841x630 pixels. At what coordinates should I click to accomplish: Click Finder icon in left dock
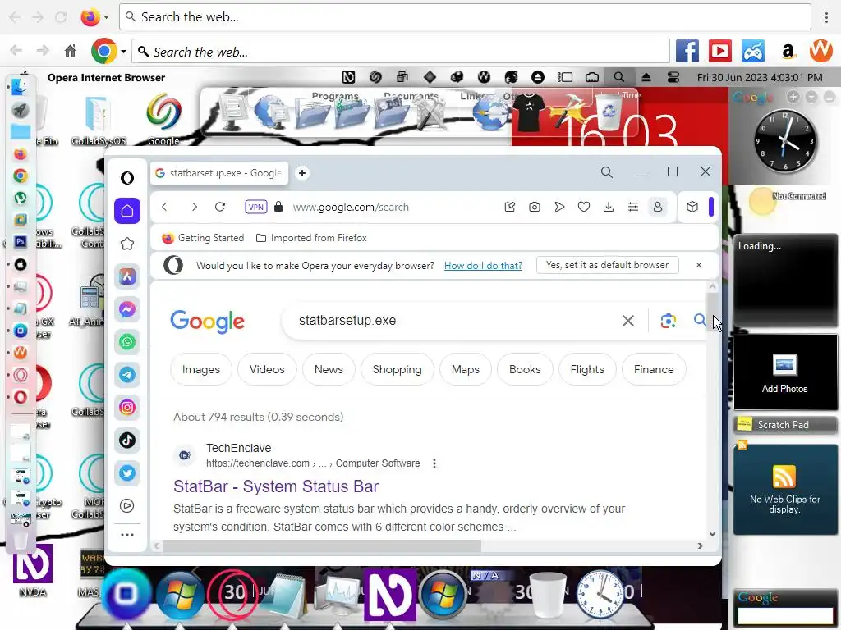click(x=20, y=86)
